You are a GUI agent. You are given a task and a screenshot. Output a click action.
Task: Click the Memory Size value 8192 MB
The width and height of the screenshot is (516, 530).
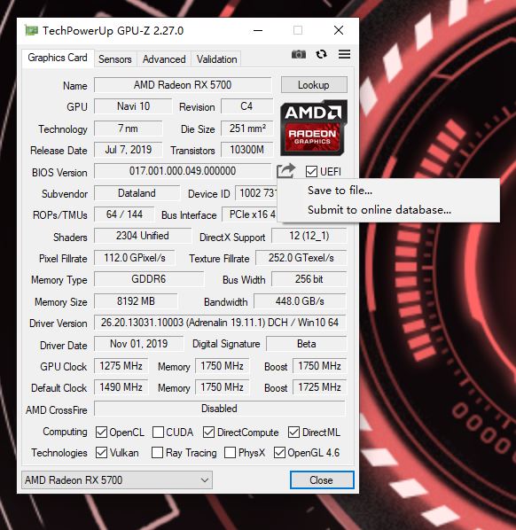136,300
